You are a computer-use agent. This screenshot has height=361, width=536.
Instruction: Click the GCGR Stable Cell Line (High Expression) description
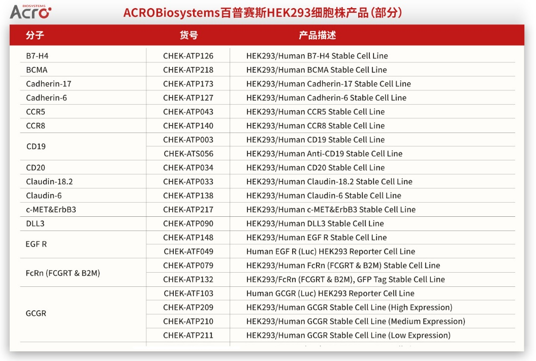tap(349, 307)
